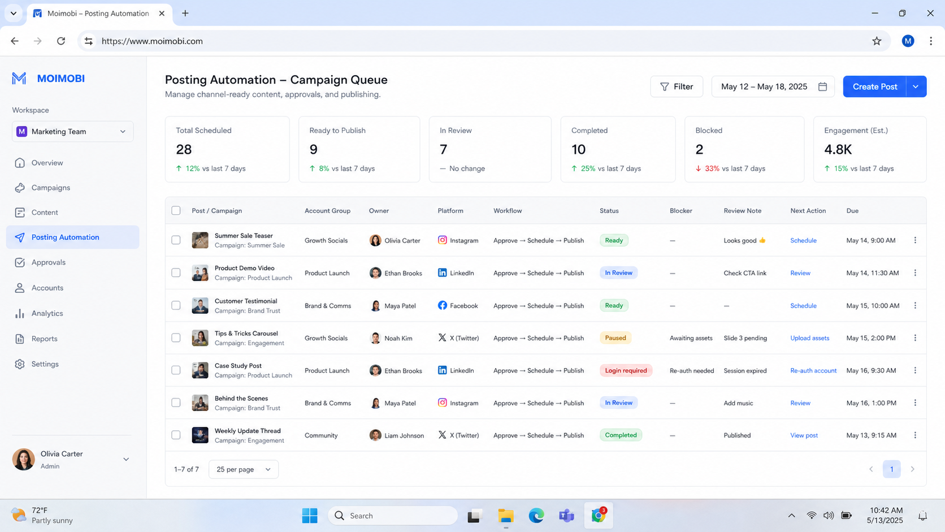Select the header select-all checkbox
945x532 pixels.
176,210
